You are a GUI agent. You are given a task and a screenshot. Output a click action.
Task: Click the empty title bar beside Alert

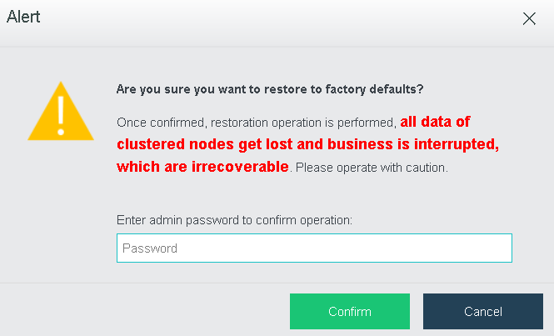279,18
